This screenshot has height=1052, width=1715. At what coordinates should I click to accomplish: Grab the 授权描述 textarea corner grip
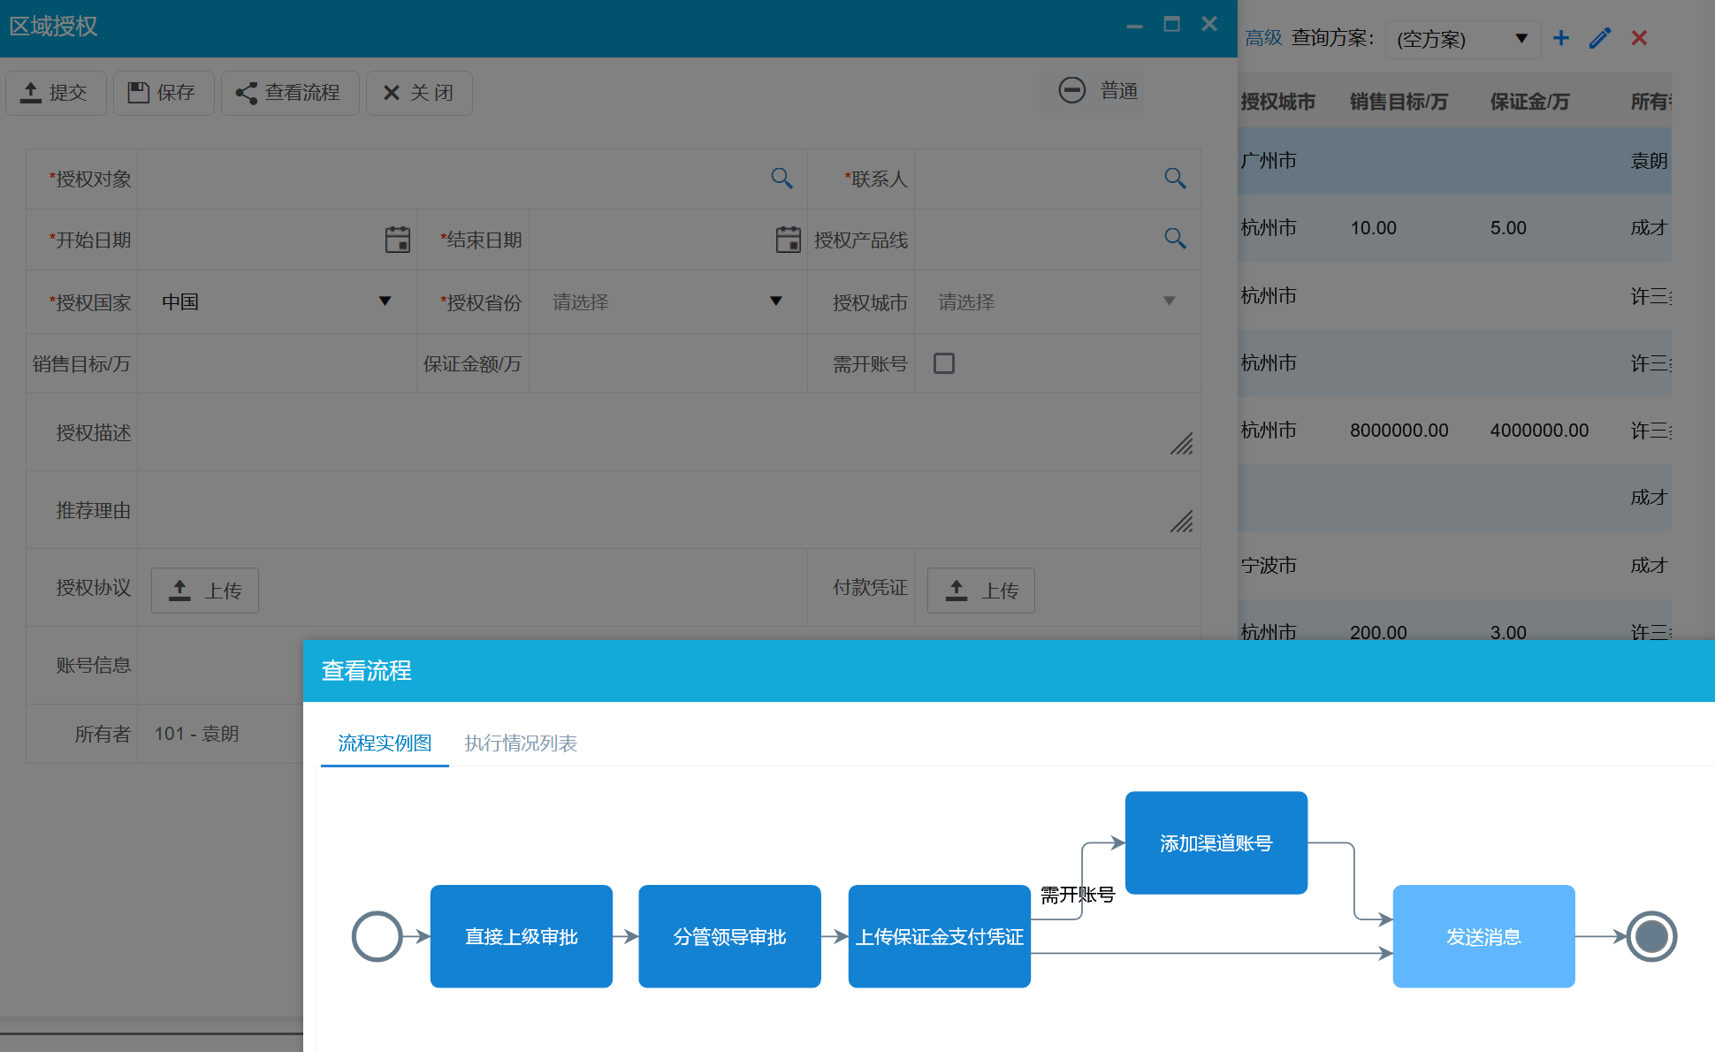pos(1182,444)
